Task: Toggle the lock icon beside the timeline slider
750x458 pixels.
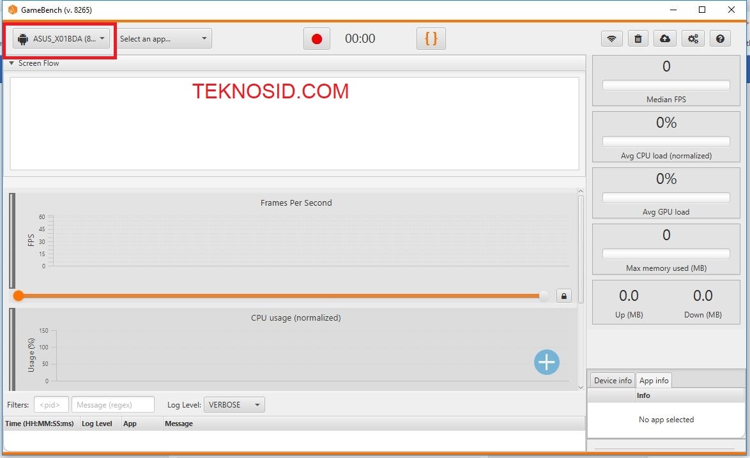Action: point(564,296)
